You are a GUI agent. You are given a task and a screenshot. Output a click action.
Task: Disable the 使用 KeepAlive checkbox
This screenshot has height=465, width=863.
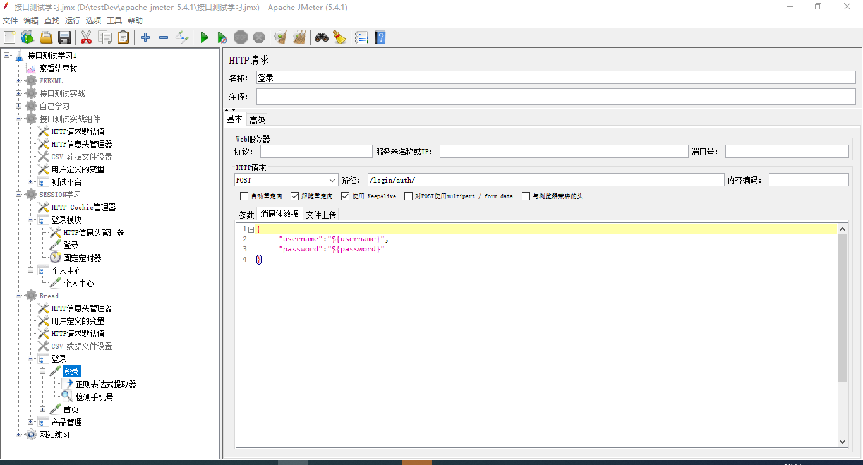tap(346, 196)
